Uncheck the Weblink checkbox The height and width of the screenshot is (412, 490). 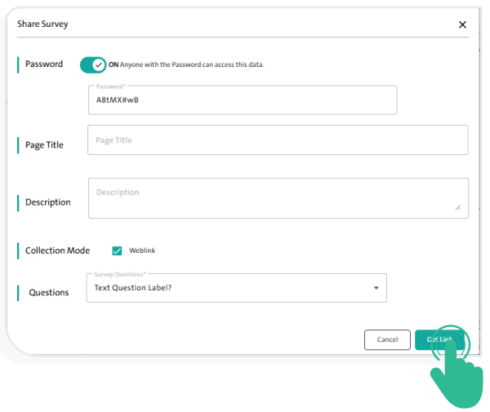[x=117, y=250]
